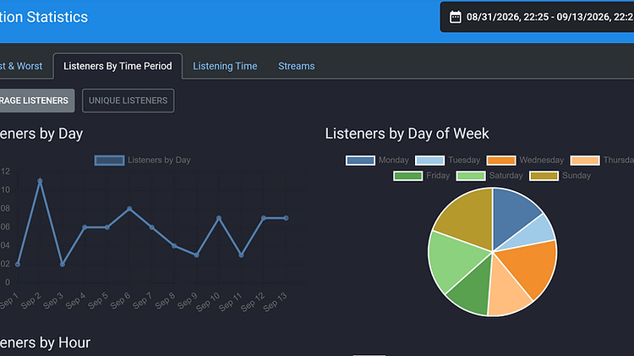Switch to the Best & Worst tab

(21, 66)
